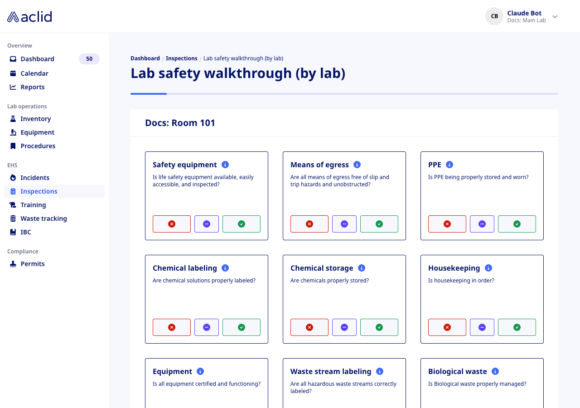Click the inspection progress bar
Screen dimensions: 580x408
pos(344,94)
